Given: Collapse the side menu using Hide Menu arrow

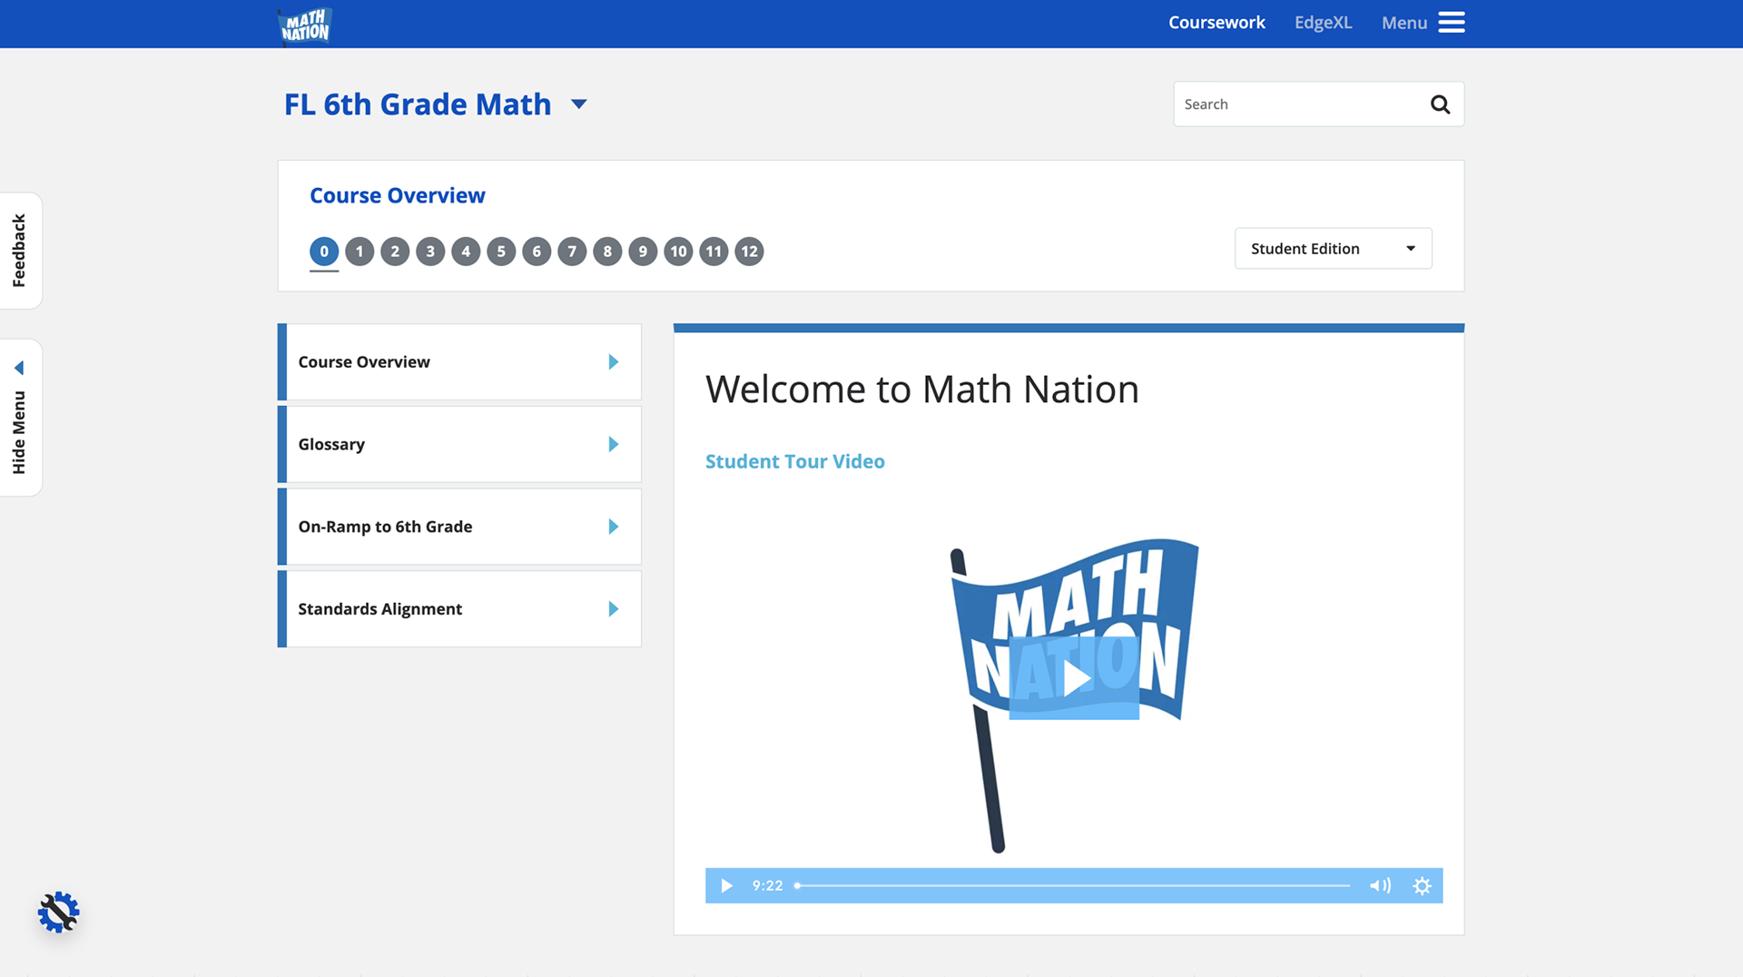Looking at the screenshot, I should tap(19, 368).
